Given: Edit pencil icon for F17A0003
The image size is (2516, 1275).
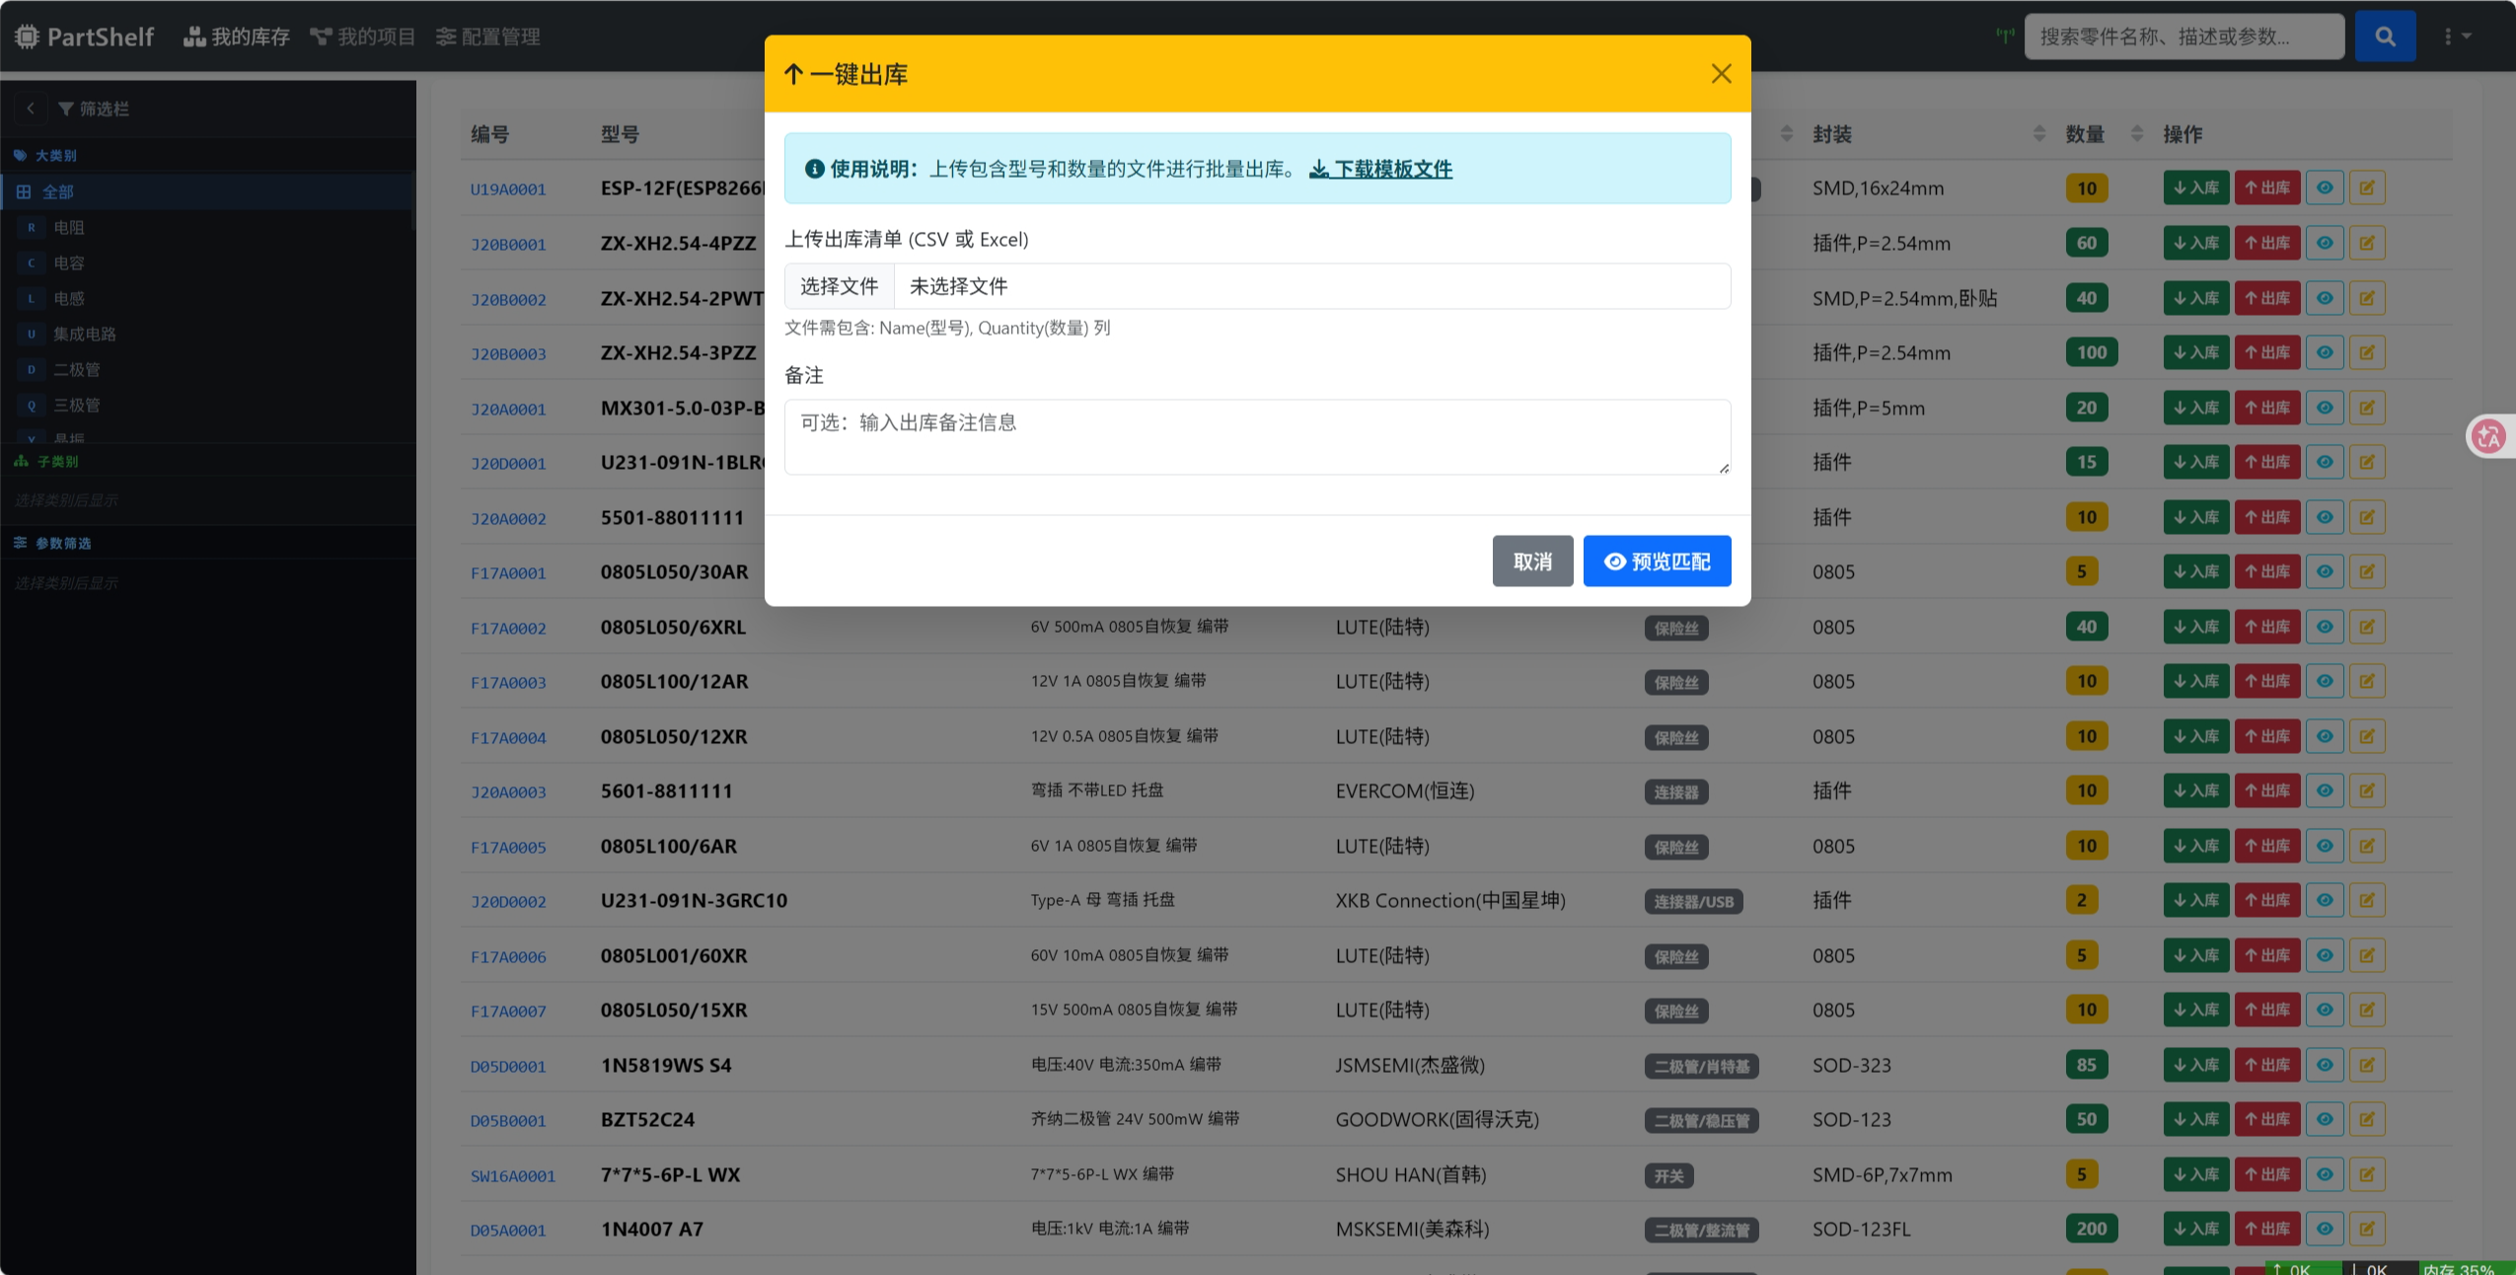Looking at the screenshot, I should [2367, 681].
